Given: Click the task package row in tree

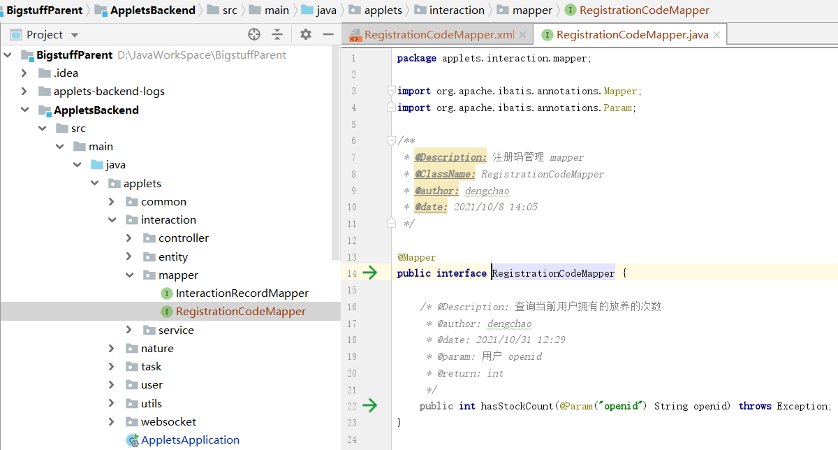Looking at the screenshot, I should point(170,366).
